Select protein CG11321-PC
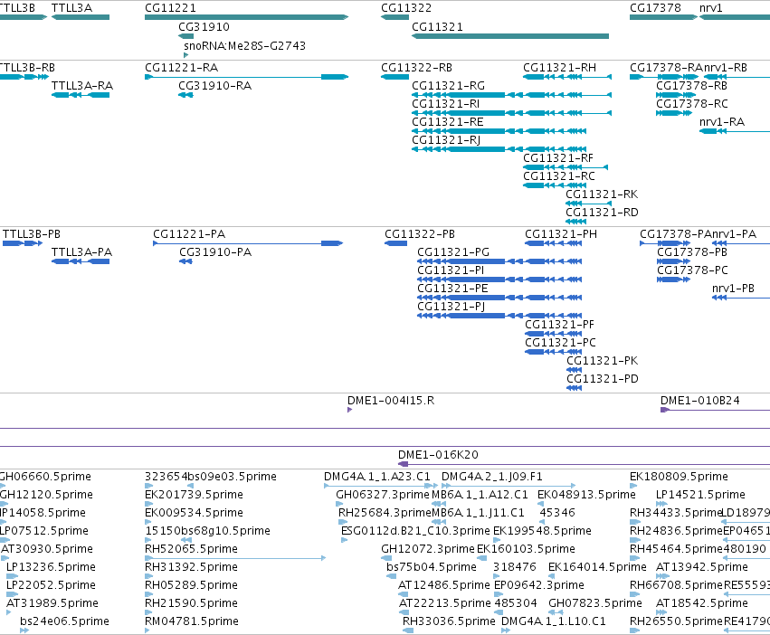 point(554,352)
